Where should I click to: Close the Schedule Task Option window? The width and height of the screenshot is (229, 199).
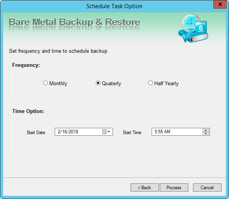(x=220, y=4)
